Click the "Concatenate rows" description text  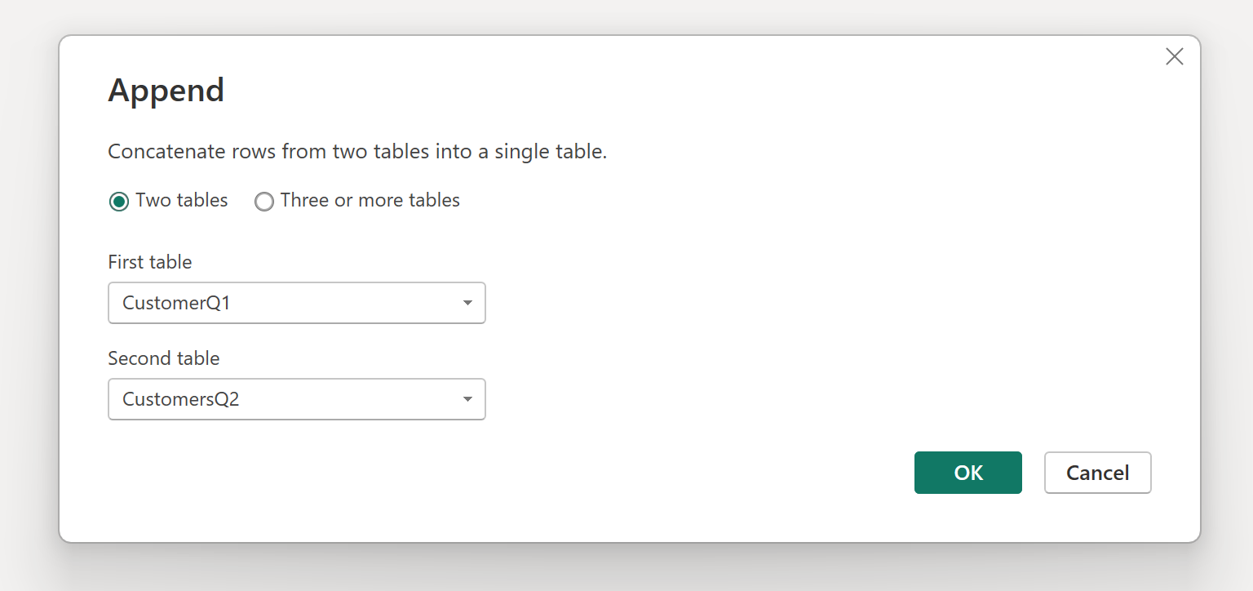pos(357,152)
